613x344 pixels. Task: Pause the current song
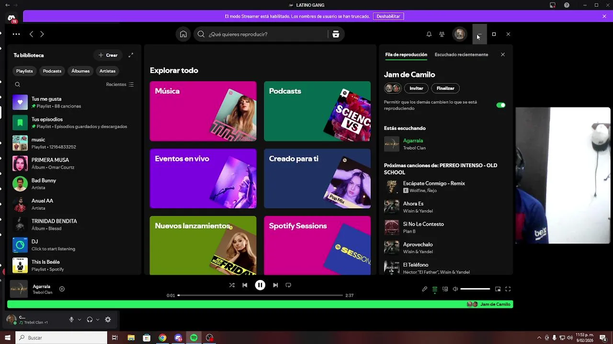(260, 285)
